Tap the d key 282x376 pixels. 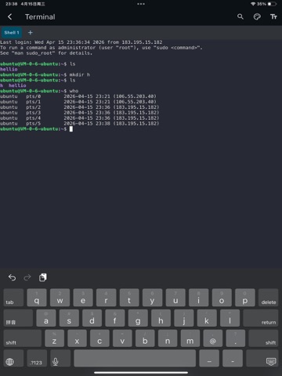(92, 318)
